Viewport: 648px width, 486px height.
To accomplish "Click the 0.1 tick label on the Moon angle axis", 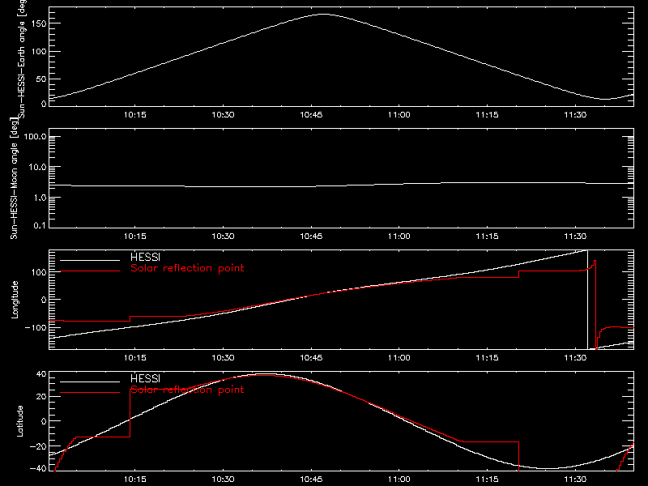I will coord(40,225).
